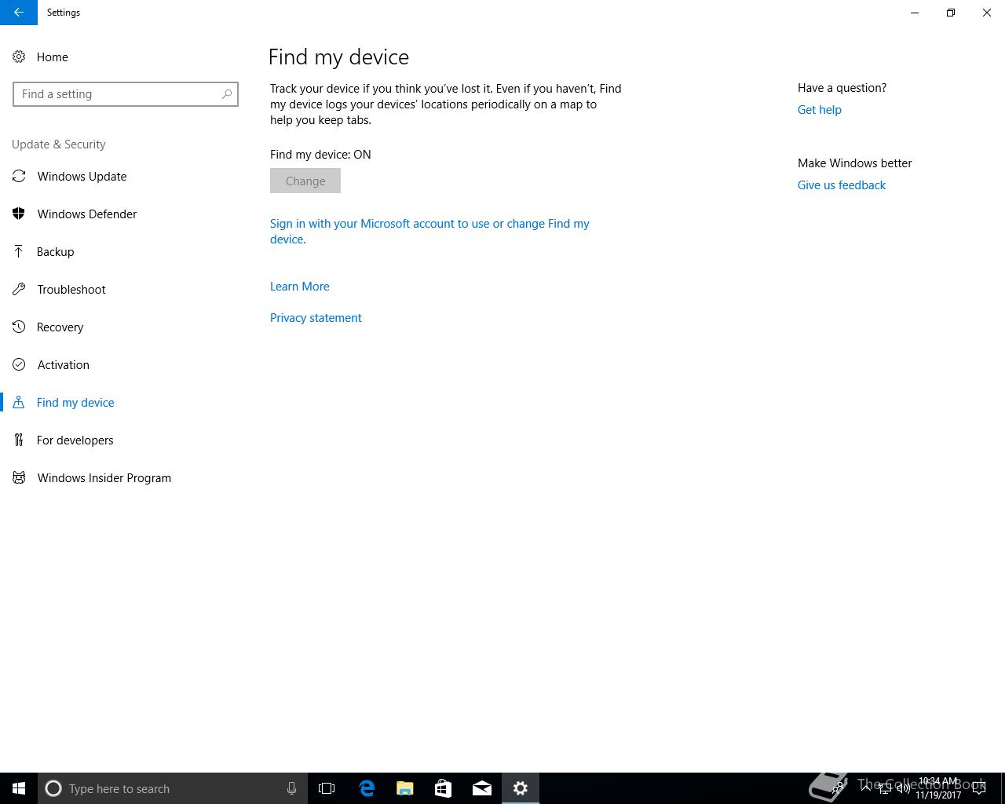This screenshot has width=1005, height=804.
Task: Open Task View from taskbar
Action: 327,788
